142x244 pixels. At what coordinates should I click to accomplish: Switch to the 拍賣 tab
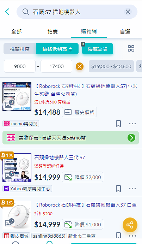point(53,31)
